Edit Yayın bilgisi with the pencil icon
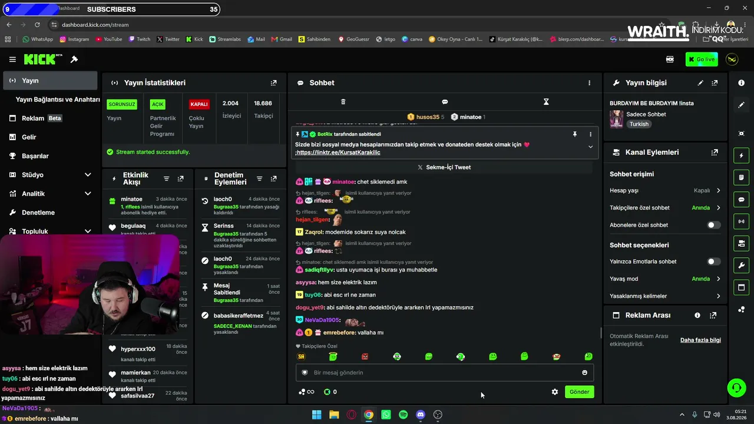754x424 pixels. pos(700,83)
